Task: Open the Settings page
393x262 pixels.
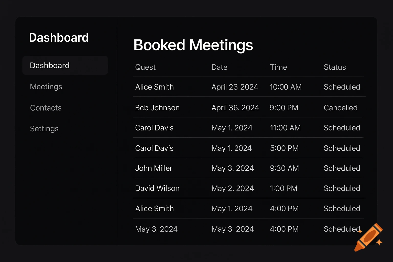Action: [x=44, y=128]
